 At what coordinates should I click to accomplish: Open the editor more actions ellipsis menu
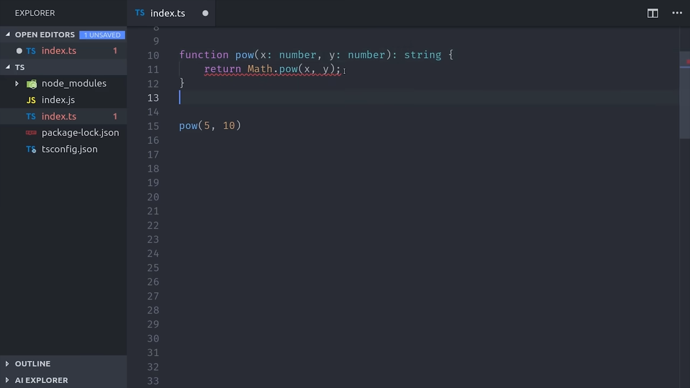[677, 13]
